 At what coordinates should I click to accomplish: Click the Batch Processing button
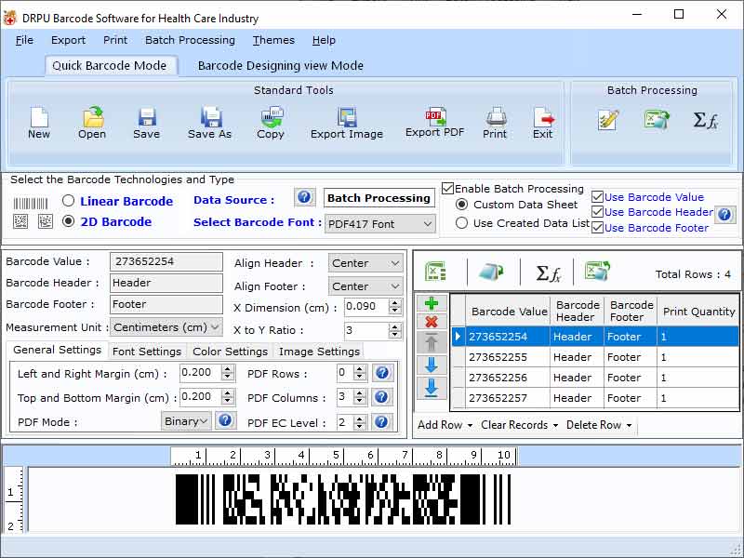click(379, 197)
